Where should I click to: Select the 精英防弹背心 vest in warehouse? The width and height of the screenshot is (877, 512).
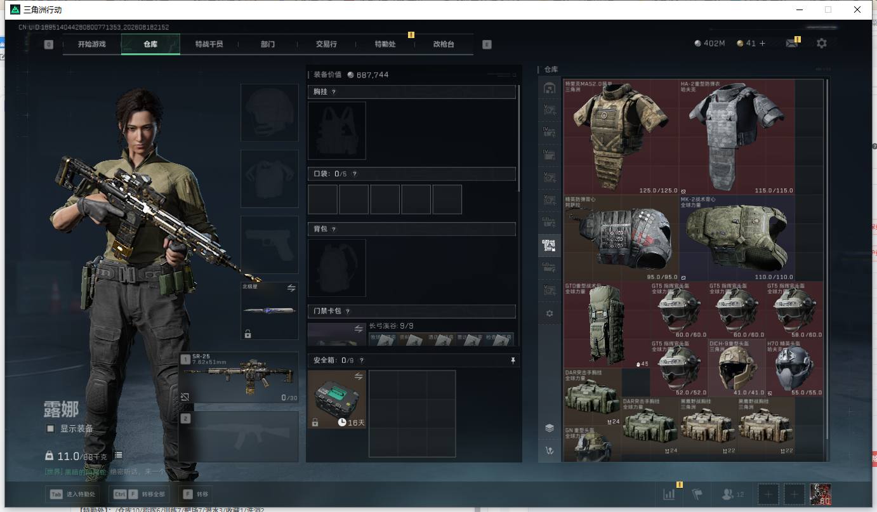(621, 238)
